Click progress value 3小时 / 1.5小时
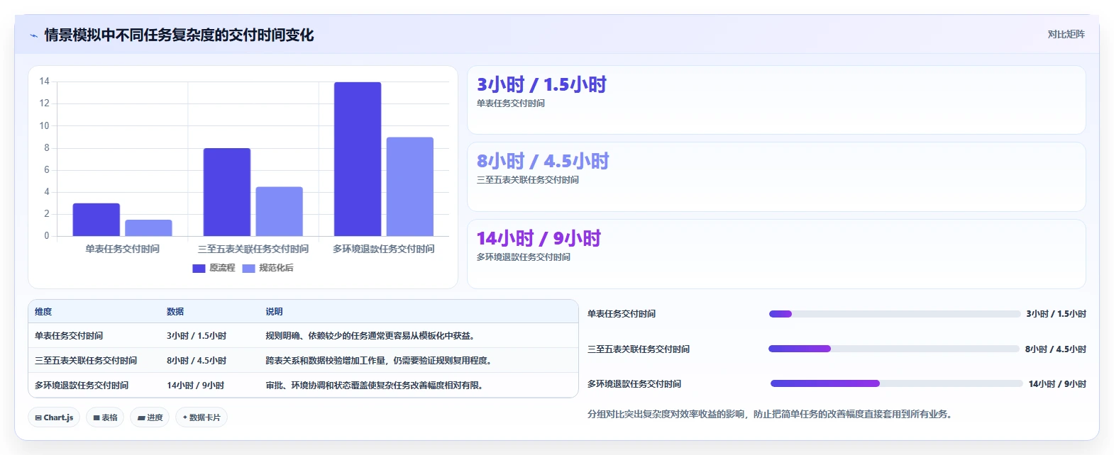Image resolution: width=1114 pixels, height=455 pixels. (1057, 314)
